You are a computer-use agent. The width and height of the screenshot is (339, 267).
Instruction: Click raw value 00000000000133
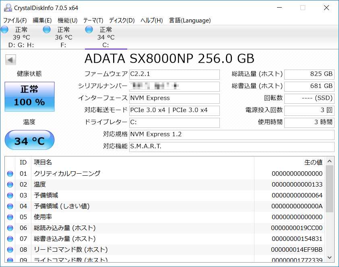pos(297,184)
